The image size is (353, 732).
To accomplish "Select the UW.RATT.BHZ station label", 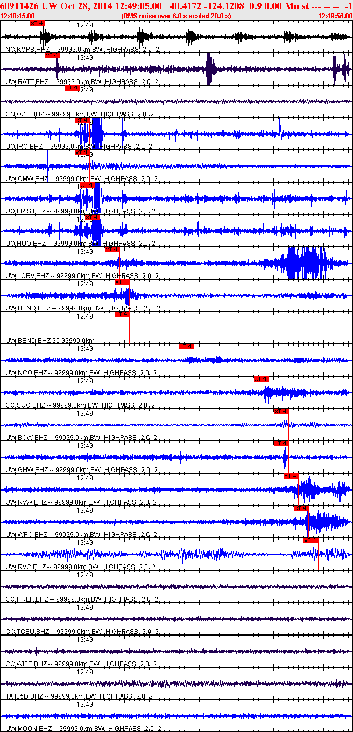I will [x=81, y=82].
